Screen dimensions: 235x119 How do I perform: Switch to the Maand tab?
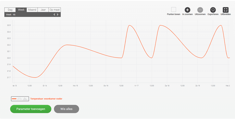click(x=32, y=10)
